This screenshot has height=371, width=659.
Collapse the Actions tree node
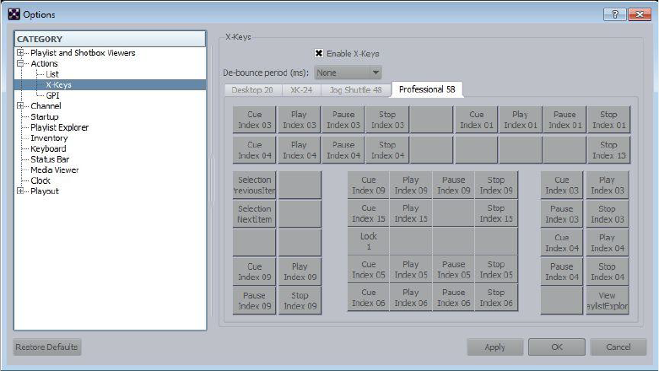pos(20,63)
